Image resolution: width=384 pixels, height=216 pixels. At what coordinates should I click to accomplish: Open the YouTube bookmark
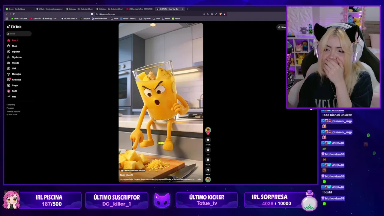pos(36,19)
